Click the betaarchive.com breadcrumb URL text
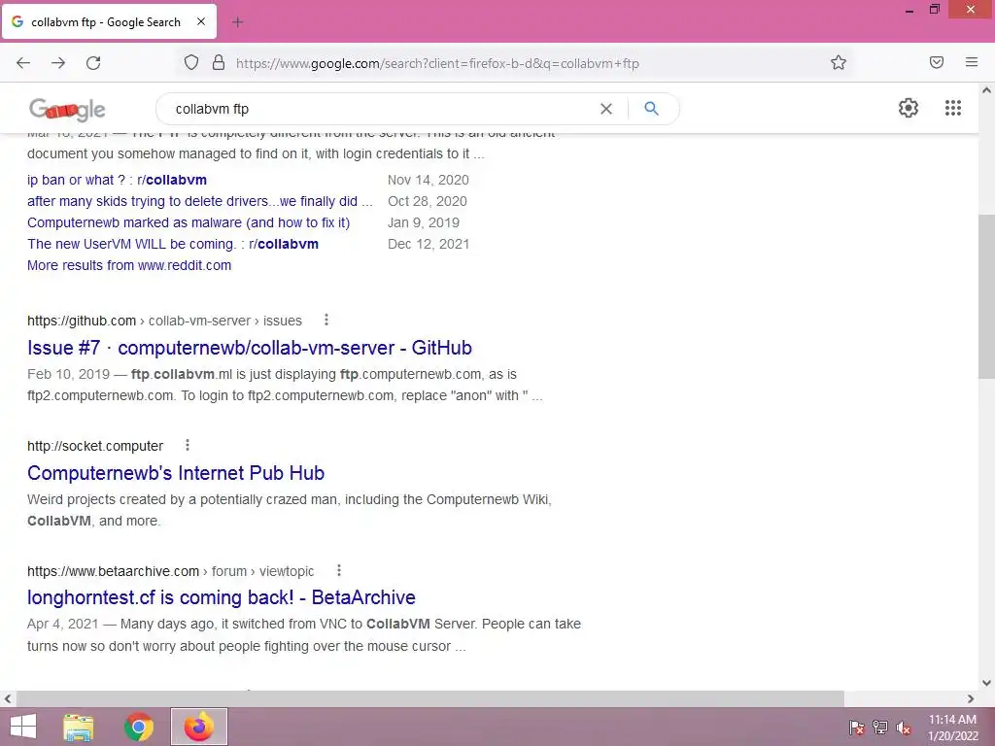This screenshot has height=746, width=995. pos(171,571)
